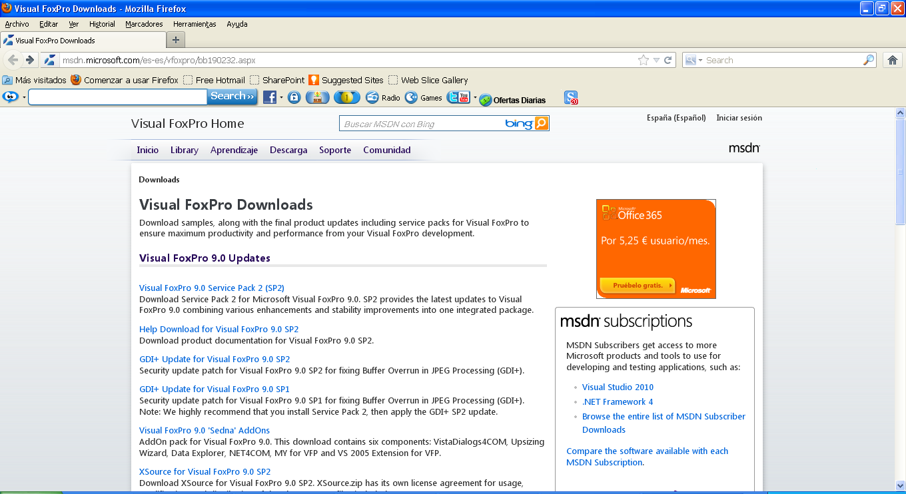
Task: Open Visual FoxPro 9.0 Service Pack 2 link
Action: coord(211,288)
